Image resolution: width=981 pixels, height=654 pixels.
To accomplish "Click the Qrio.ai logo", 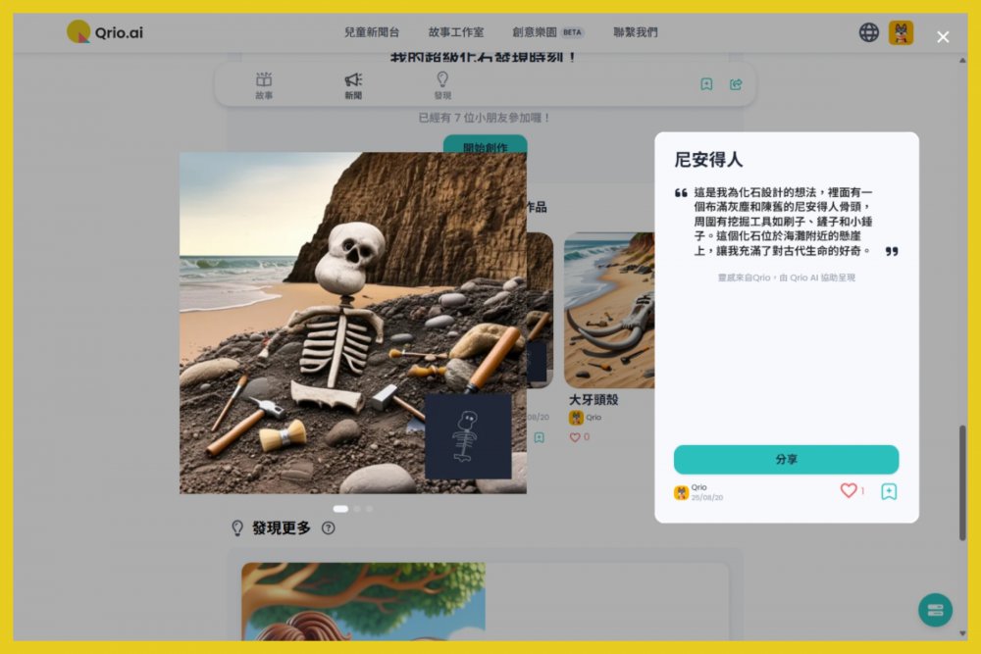I will pyautogui.click(x=105, y=32).
